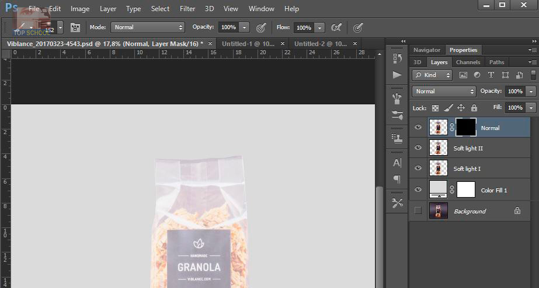Viewport: 539px width, 288px height.
Task: Switch to the Navigator tab
Action: (427, 50)
